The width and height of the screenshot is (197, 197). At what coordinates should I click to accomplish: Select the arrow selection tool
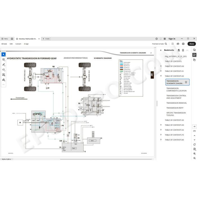pyautogui.click(x=3, y=55)
